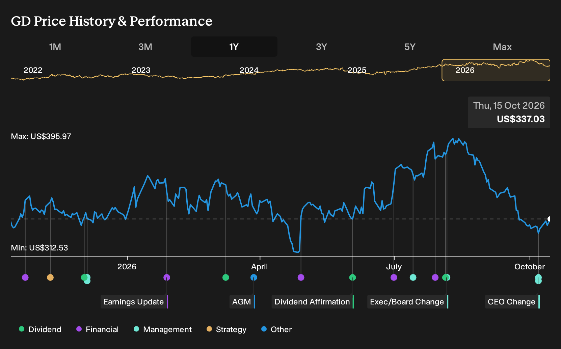
Task: Toggle the Financial legend filter
Action: pyautogui.click(x=97, y=329)
